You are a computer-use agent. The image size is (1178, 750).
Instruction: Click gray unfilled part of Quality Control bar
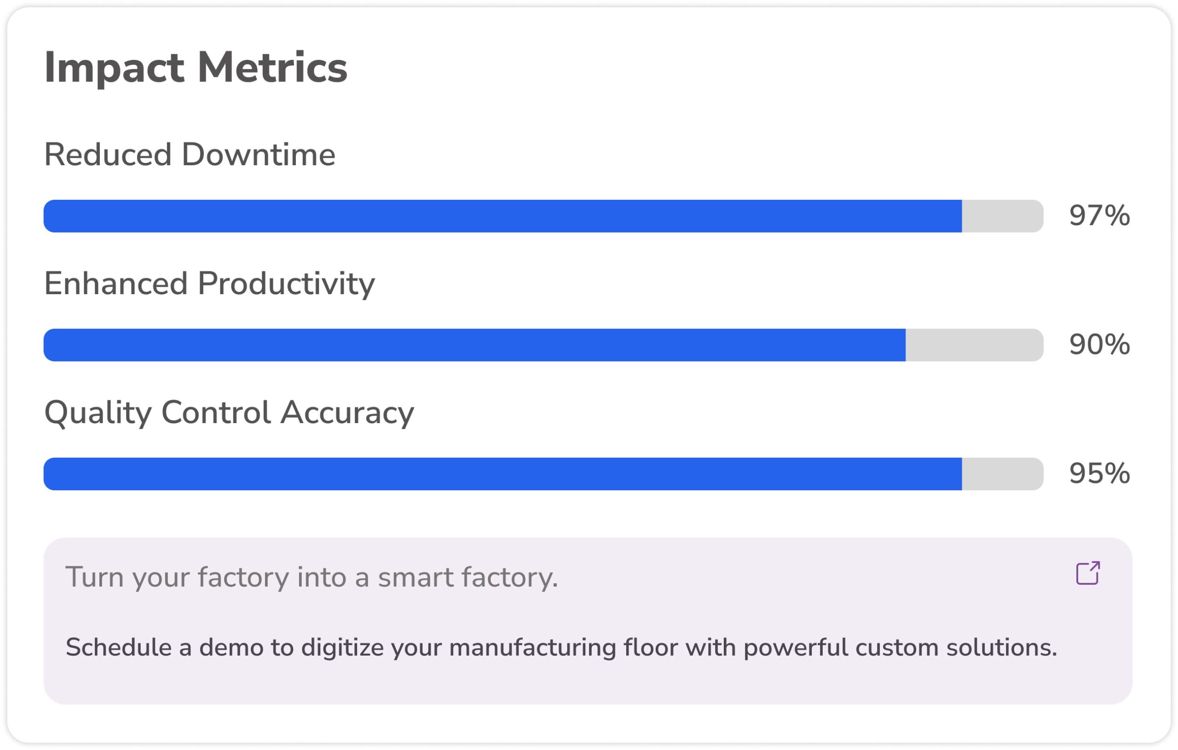1003,474
